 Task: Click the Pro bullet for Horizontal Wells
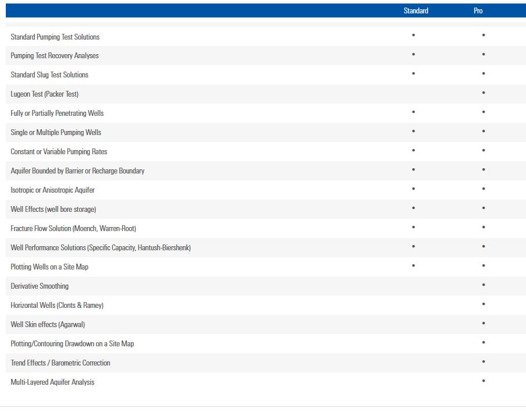pyautogui.click(x=484, y=304)
